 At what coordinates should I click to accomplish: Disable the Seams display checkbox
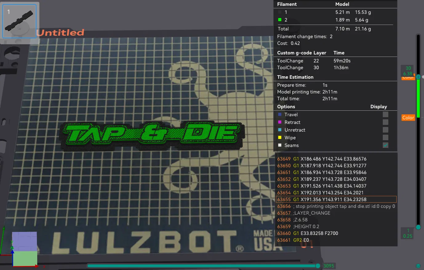(385, 145)
